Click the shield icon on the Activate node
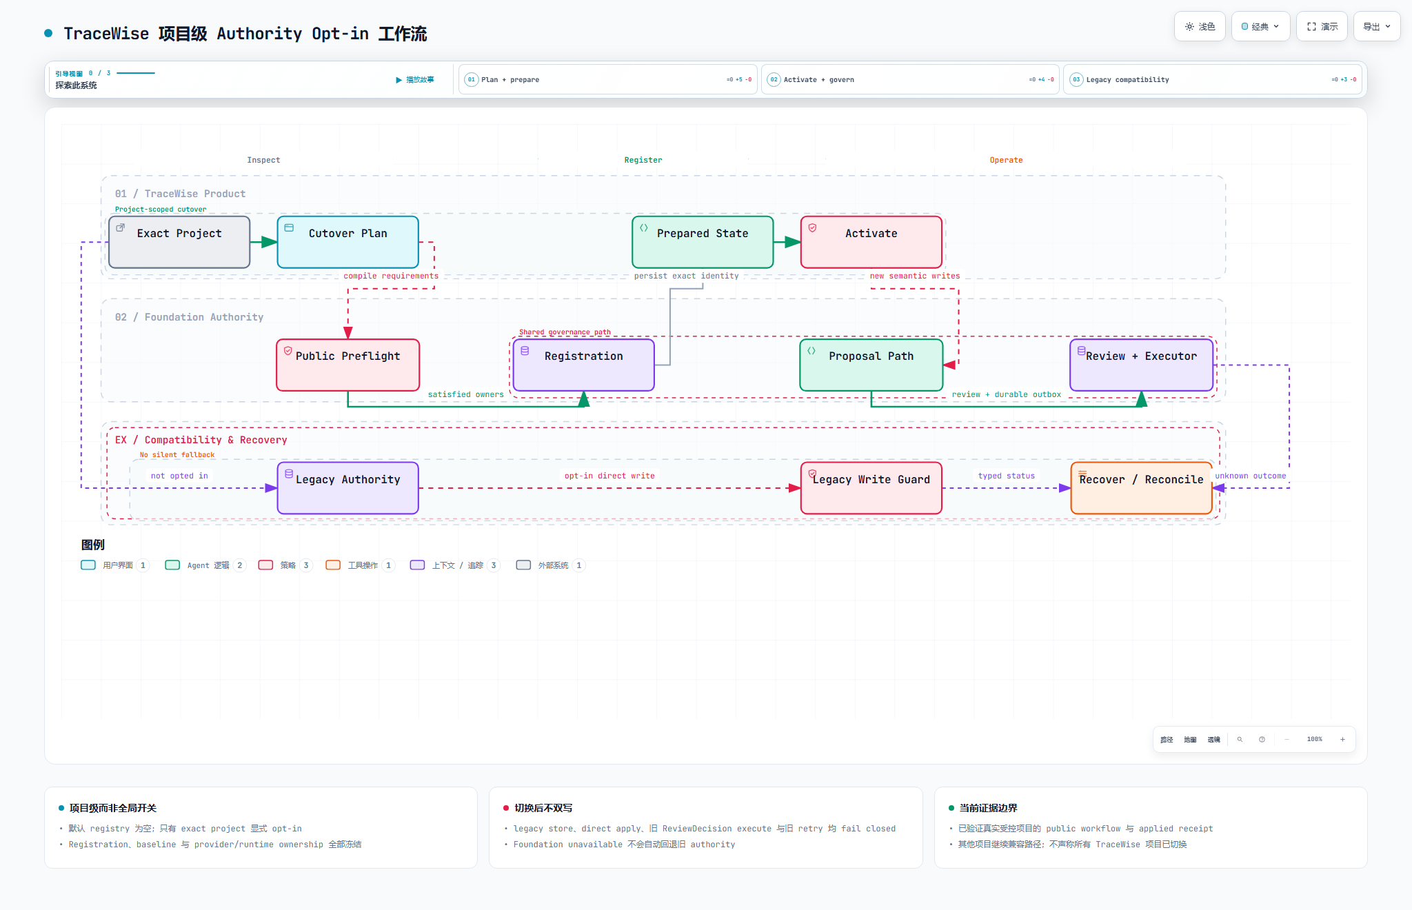 (813, 228)
